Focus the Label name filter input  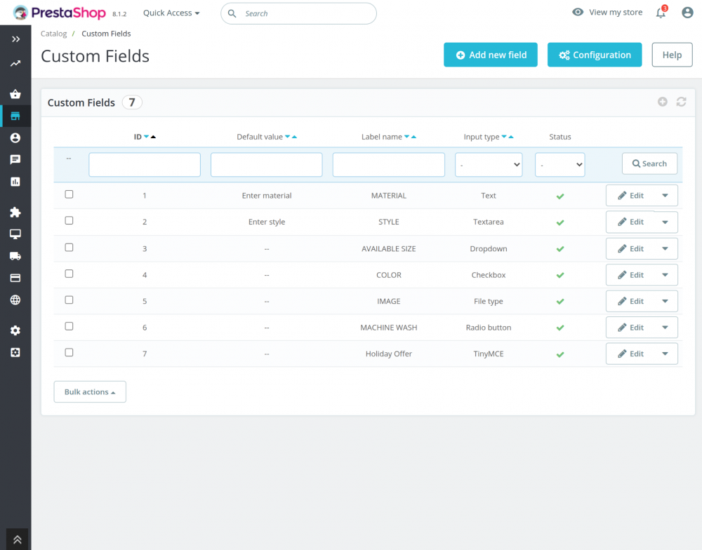click(389, 165)
